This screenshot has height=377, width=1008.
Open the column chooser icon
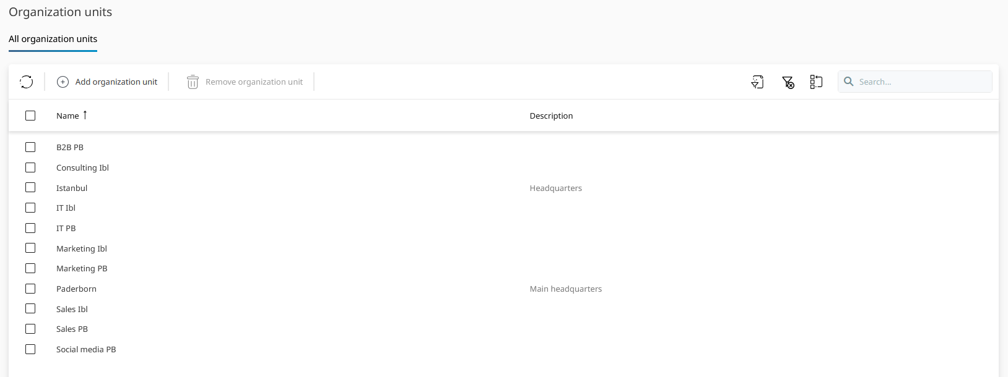point(816,82)
